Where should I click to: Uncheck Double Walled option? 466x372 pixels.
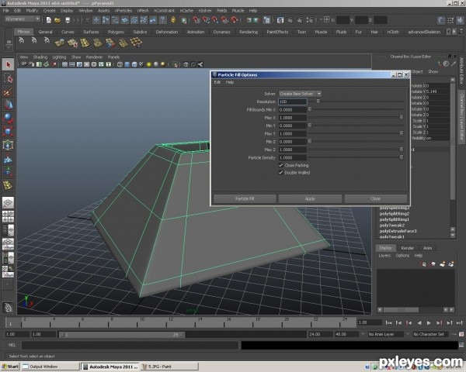(x=280, y=172)
